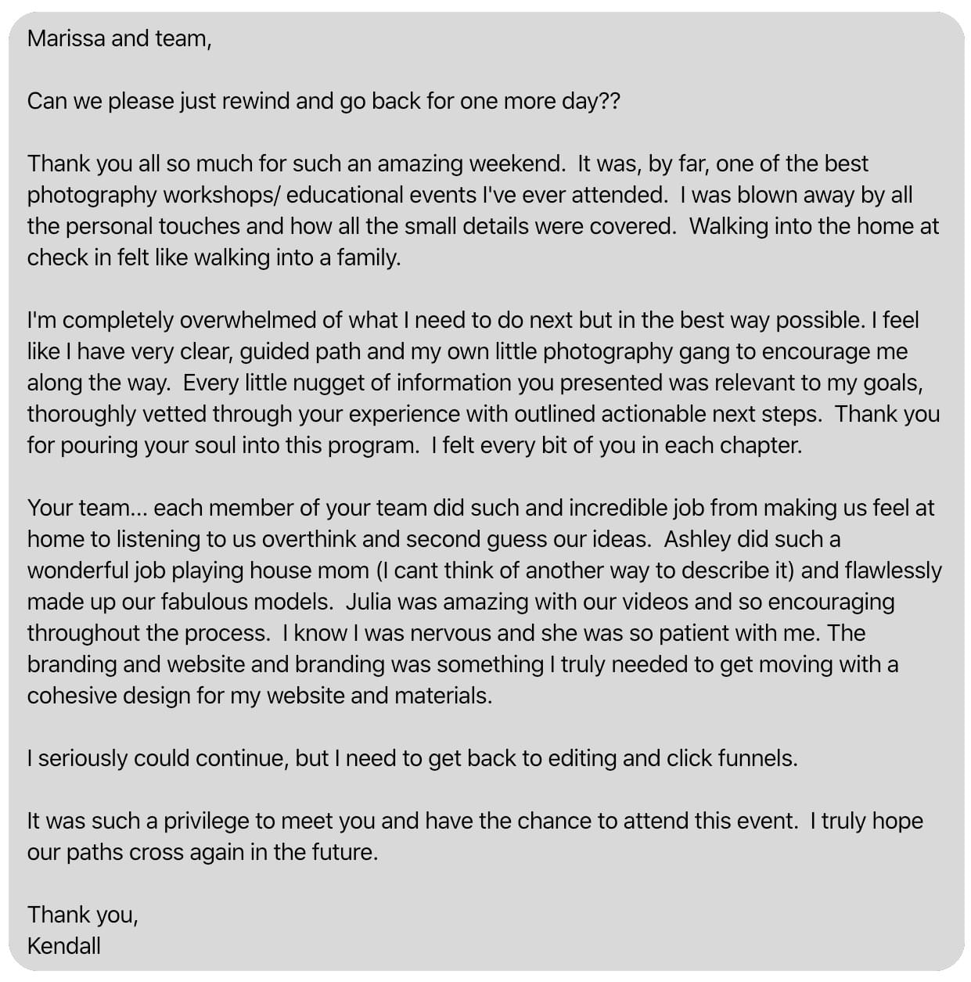Click the line 'our paths cross again in the future.'
The width and height of the screenshot is (971, 982).
(x=203, y=852)
